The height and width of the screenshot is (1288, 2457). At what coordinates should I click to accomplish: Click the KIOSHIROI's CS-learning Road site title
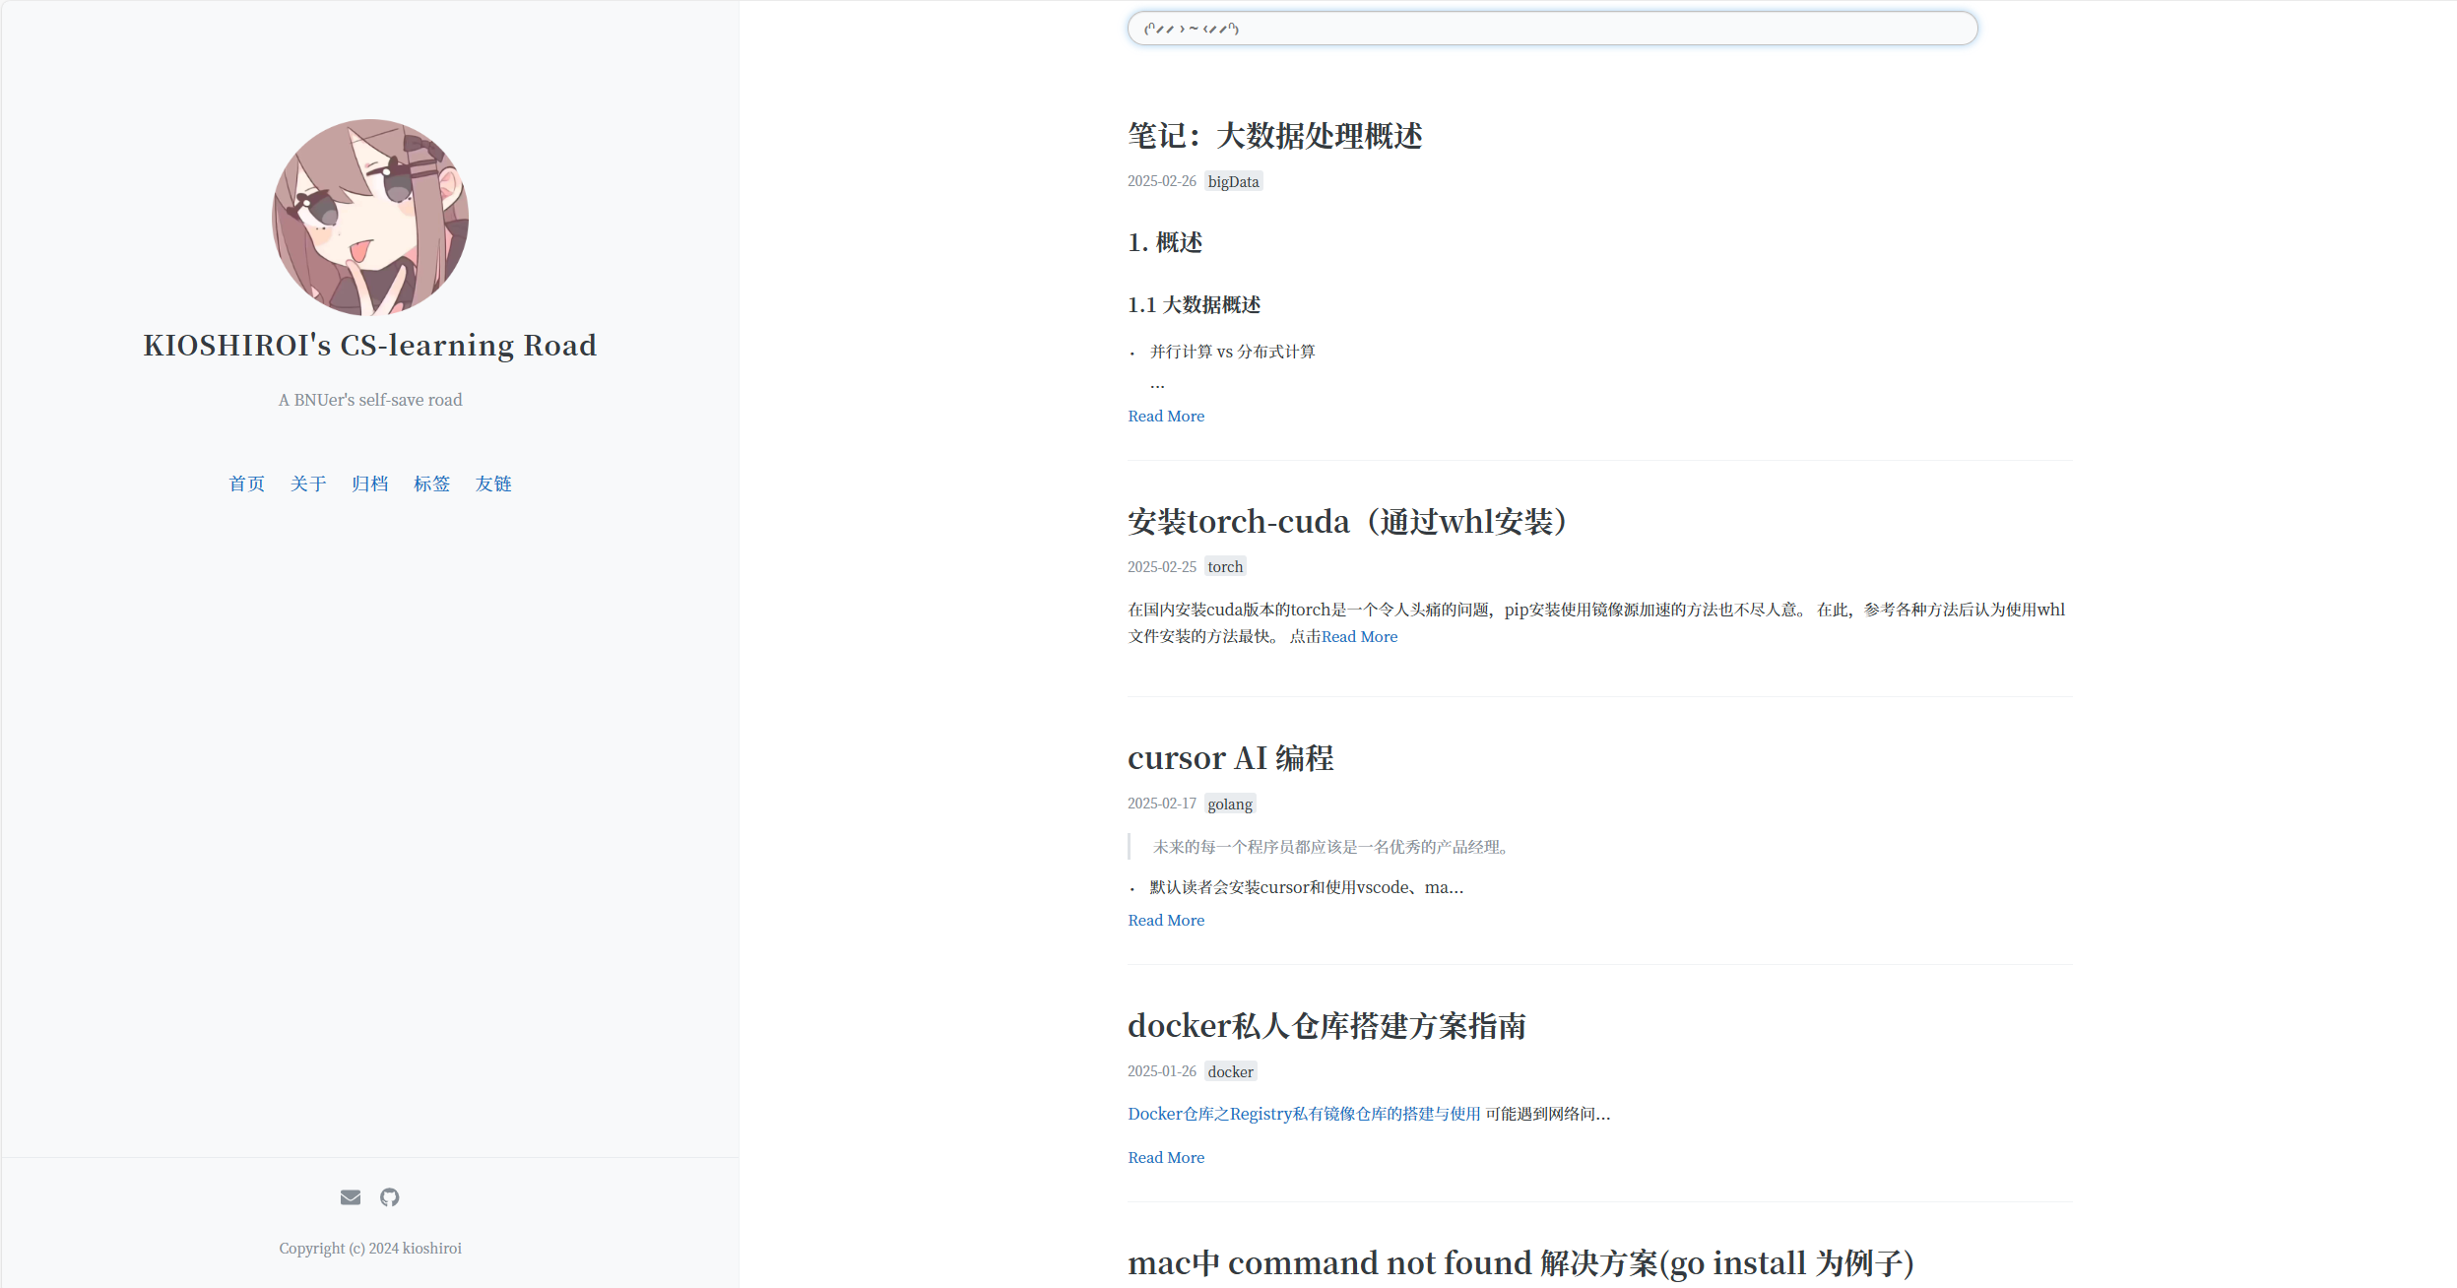[370, 346]
